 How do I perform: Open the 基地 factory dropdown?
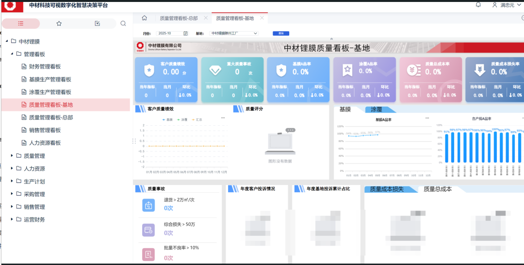point(234,33)
